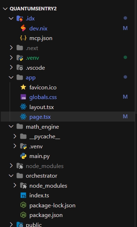Click the __pycache__ folder icon
Screen dimensions: 137x227
(x=23, y=136)
